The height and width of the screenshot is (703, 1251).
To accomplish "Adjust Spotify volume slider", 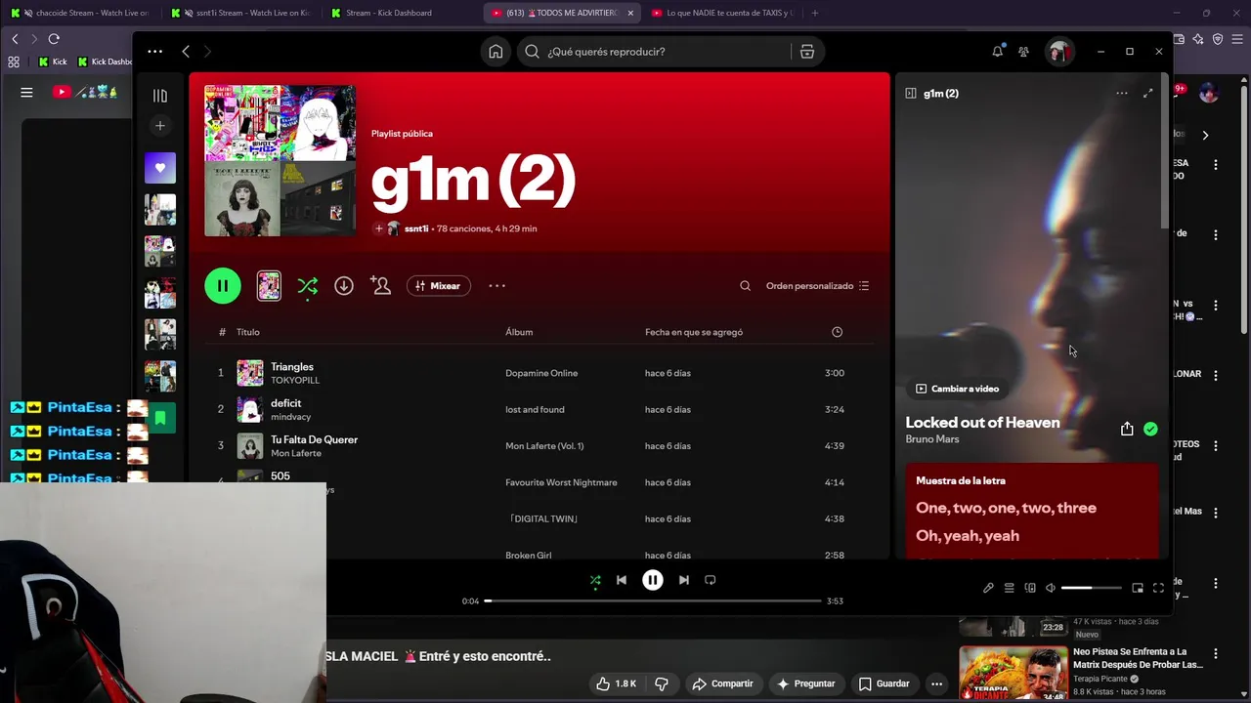I will tap(1092, 588).
